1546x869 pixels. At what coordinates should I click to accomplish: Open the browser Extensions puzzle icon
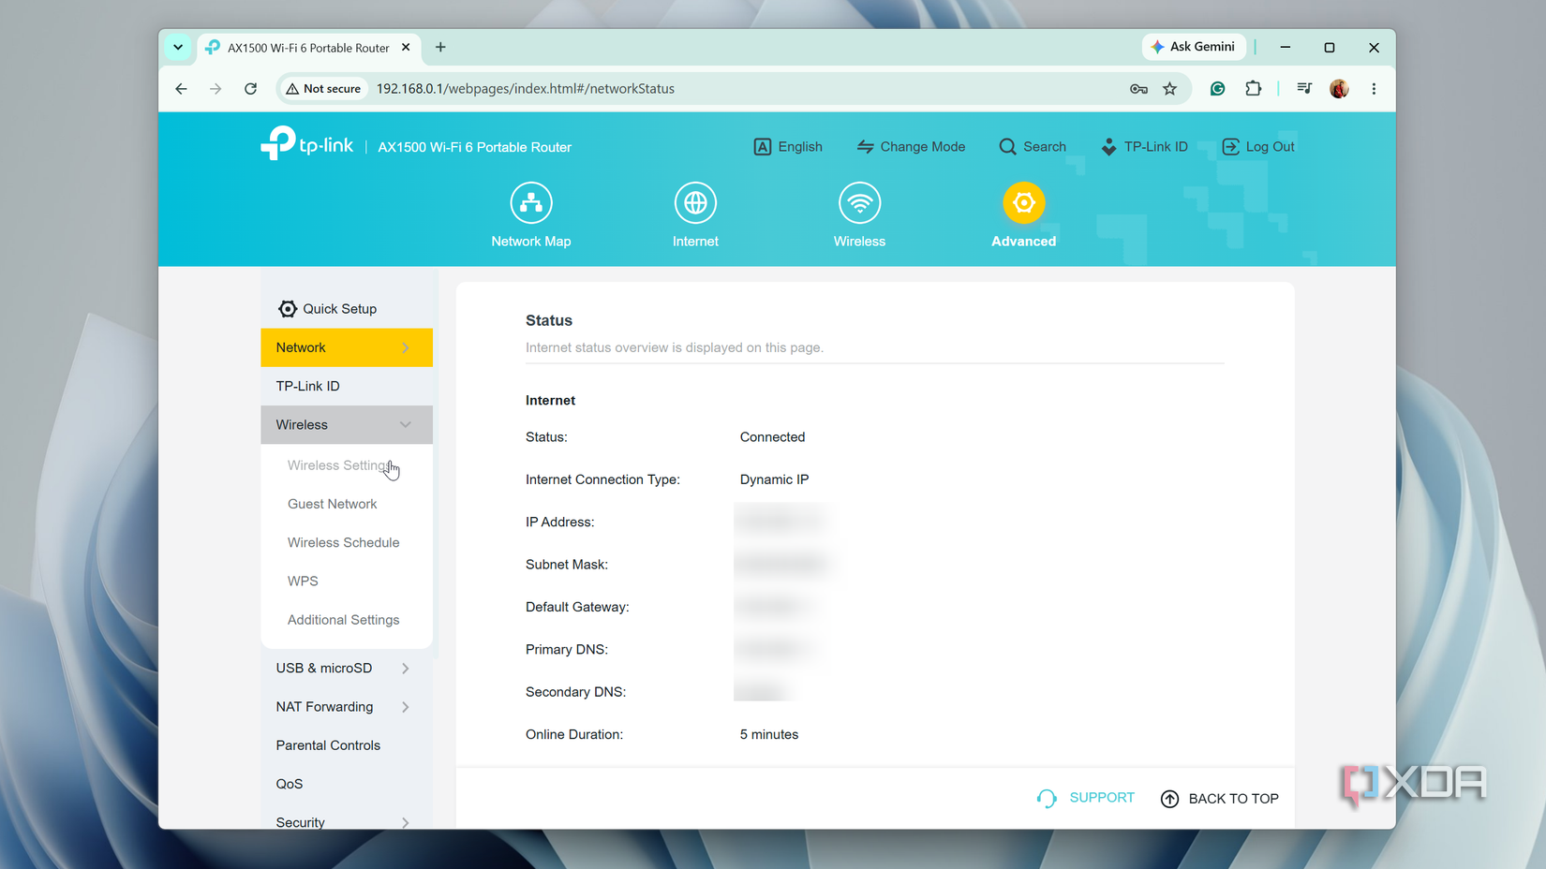click(1253, 89)
